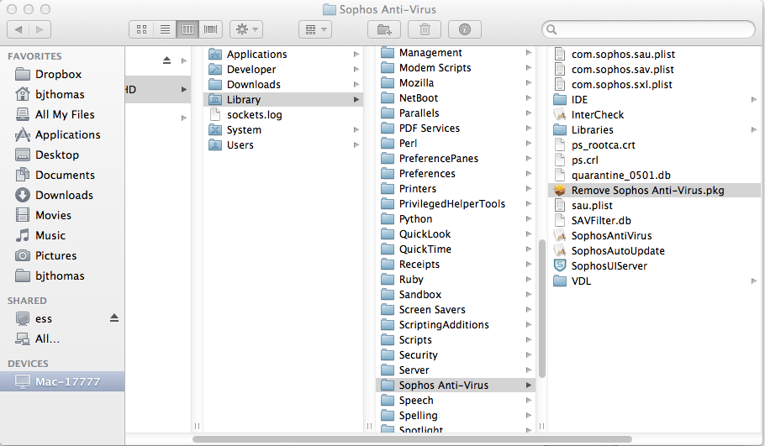
Task: Create a new folder with toolbar button
Action: (384, 29)
